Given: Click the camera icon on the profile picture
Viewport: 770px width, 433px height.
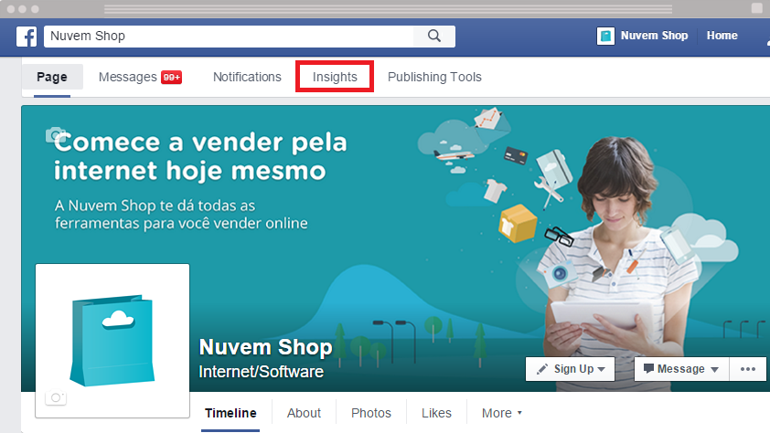Looking at the screenshot, I should click(56, 397).
